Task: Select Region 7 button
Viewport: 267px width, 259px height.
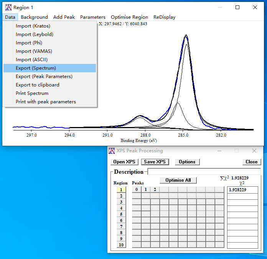Action: point(121,226)
